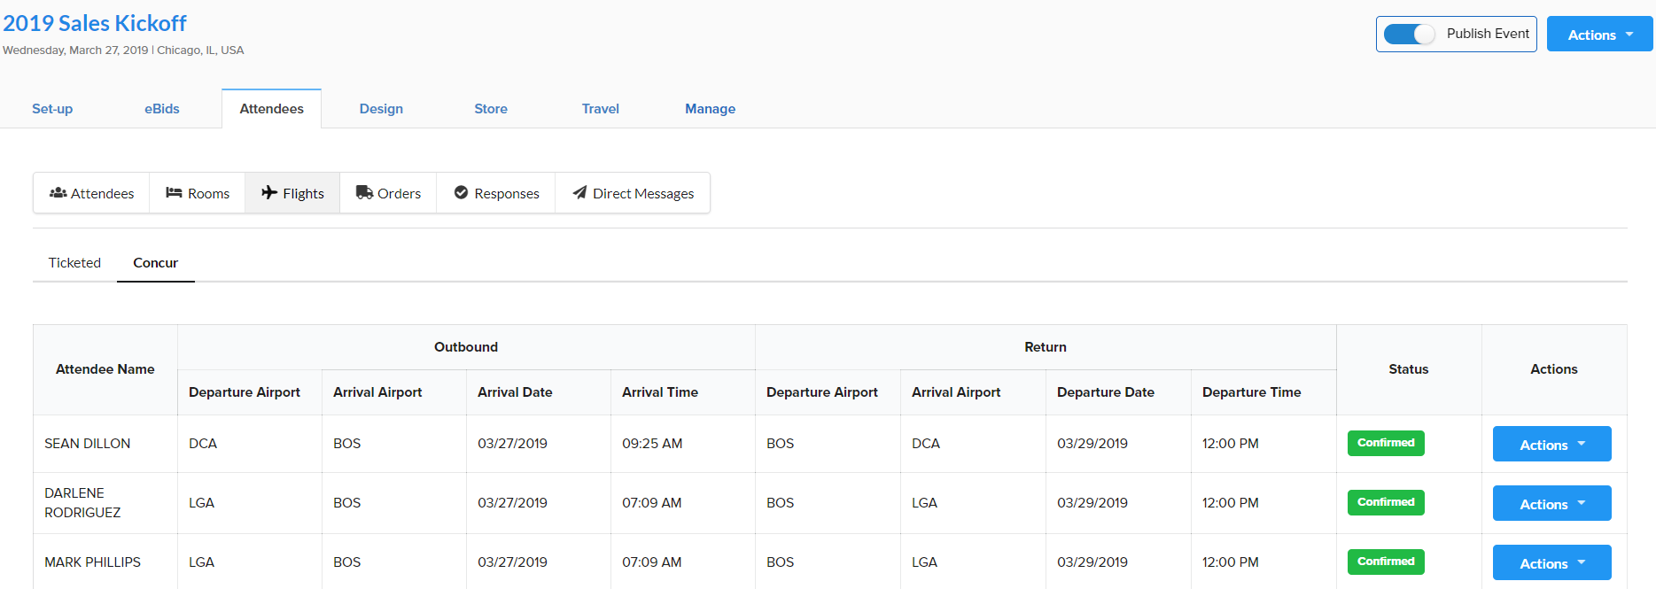Click the Flights airplane icon
Screen dimensions: 1656x589
tap(269, 193)
